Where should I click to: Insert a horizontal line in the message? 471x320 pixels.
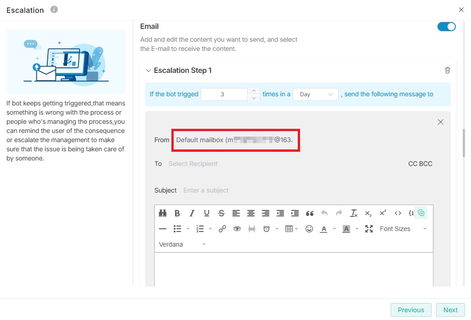[x=162, y=228]
